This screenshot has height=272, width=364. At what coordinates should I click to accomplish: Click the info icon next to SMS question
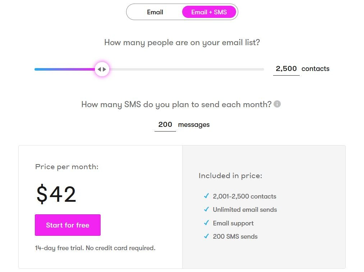tap(277, 104)
